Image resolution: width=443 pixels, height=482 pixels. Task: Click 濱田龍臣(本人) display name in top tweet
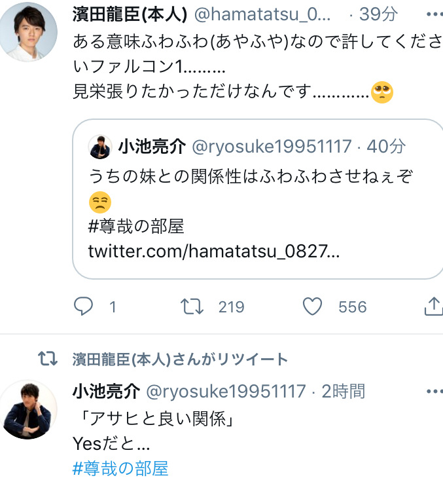click(130, 14)
